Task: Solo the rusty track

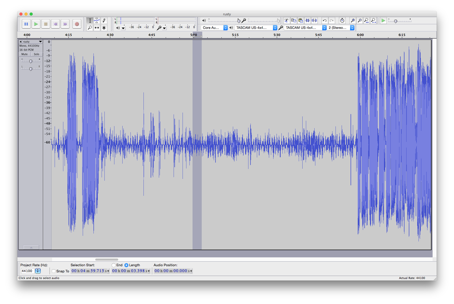Action: click(x=37, y=54)
